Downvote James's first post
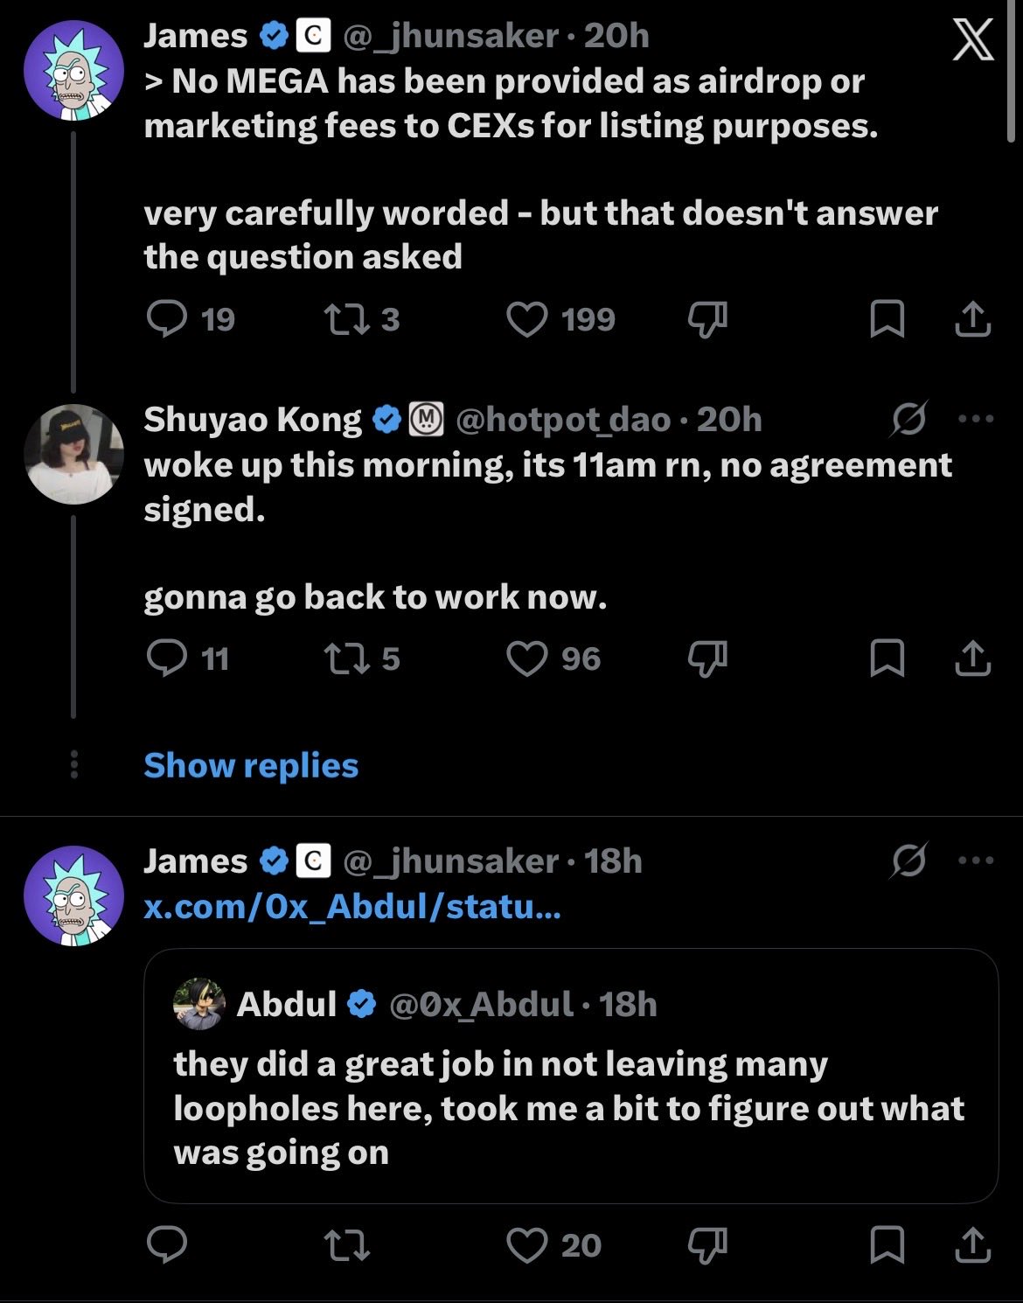Viewport: 1023px width, 1303px height. coord(707,320)
